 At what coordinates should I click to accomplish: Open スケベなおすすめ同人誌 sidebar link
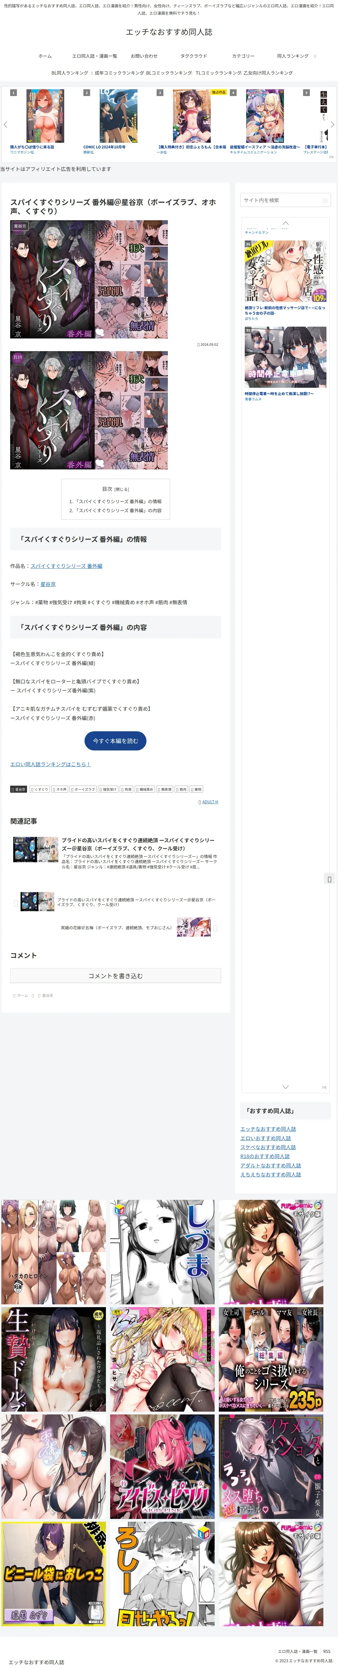click(x=268, y=1147)
